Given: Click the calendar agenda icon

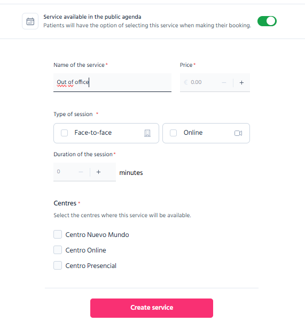Looking at the screenshot, I should click(x=30, y=21).
